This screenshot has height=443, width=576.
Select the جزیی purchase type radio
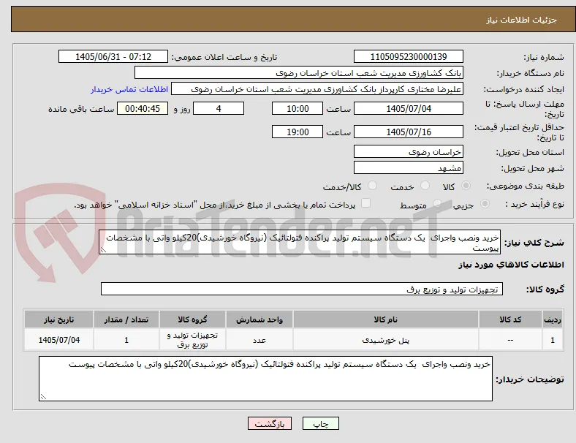point(485,203)
